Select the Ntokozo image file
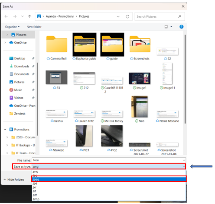 57,146
